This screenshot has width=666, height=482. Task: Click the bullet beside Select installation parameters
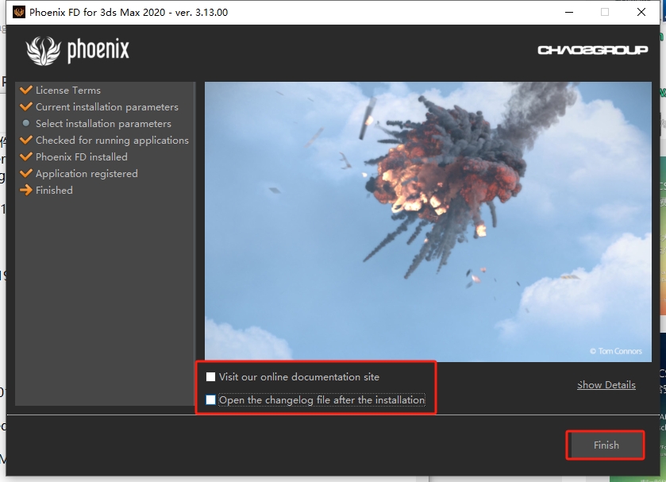coord(26,123)
